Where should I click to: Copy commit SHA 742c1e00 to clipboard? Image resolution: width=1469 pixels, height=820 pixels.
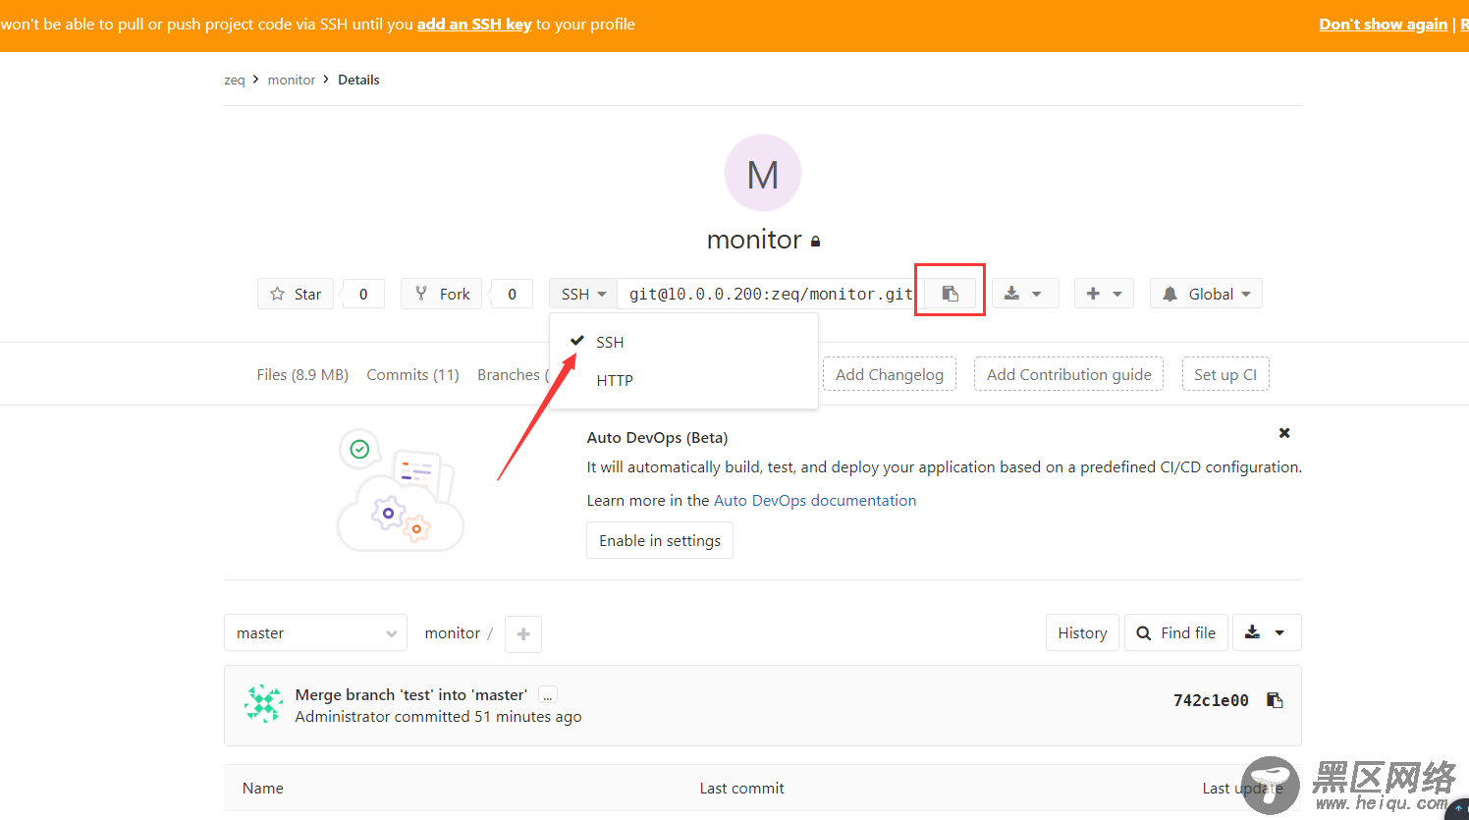click(x=1275, y=700)
